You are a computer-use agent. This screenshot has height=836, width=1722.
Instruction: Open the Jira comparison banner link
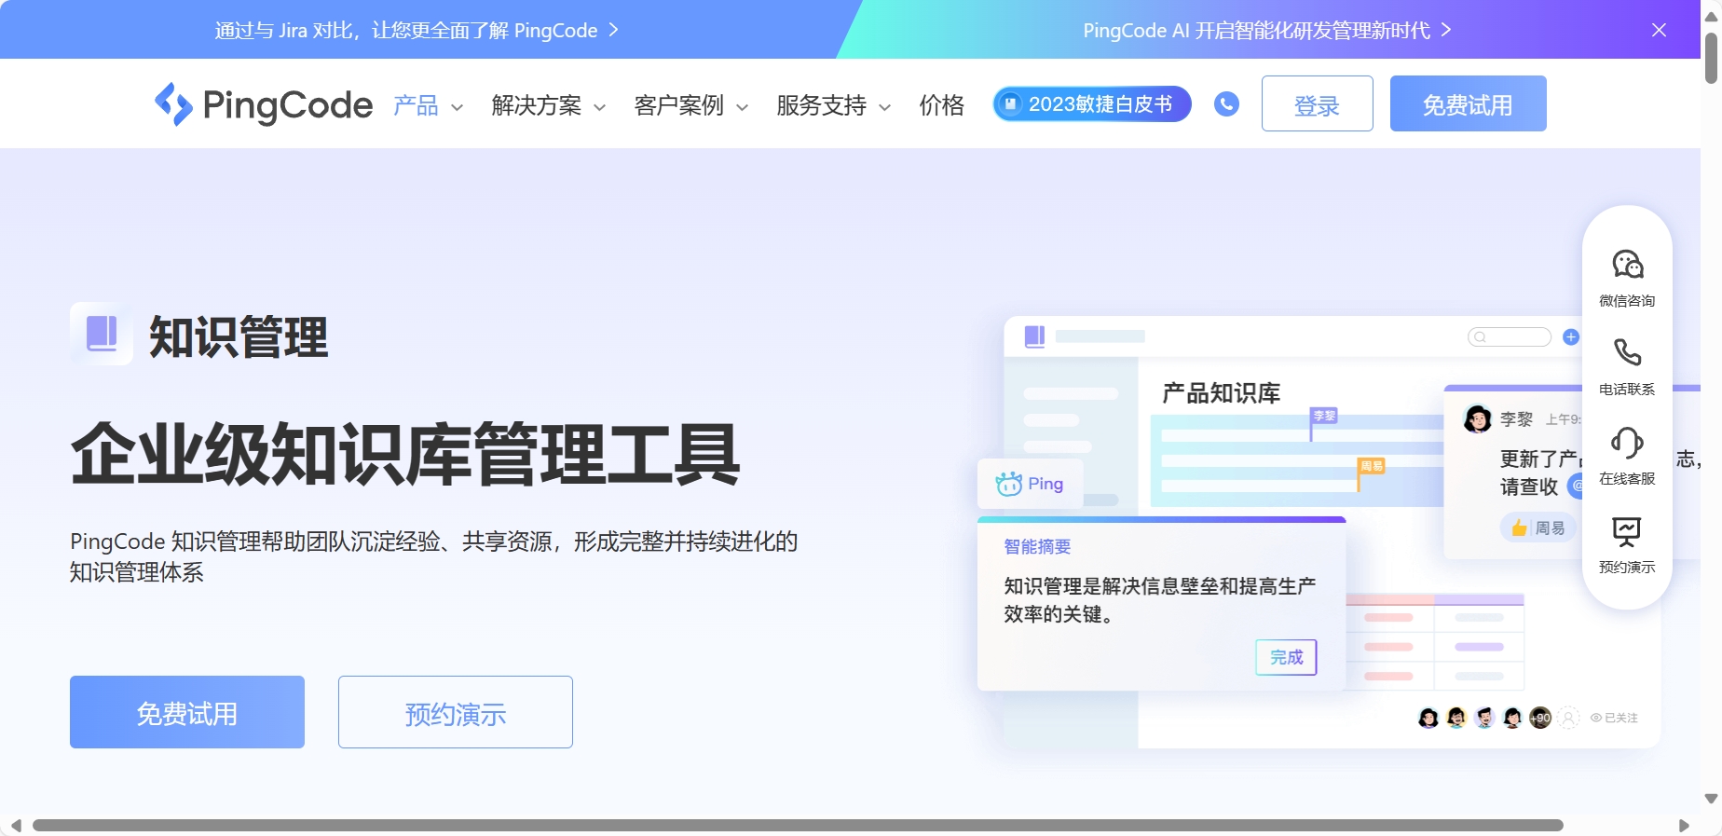417,30
